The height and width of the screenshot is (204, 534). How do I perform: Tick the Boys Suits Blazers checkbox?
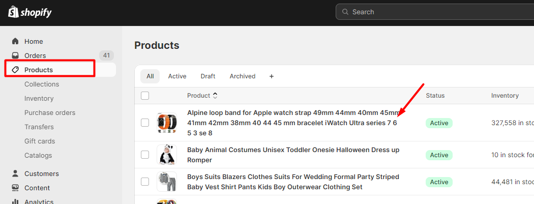tap(145, 182)
